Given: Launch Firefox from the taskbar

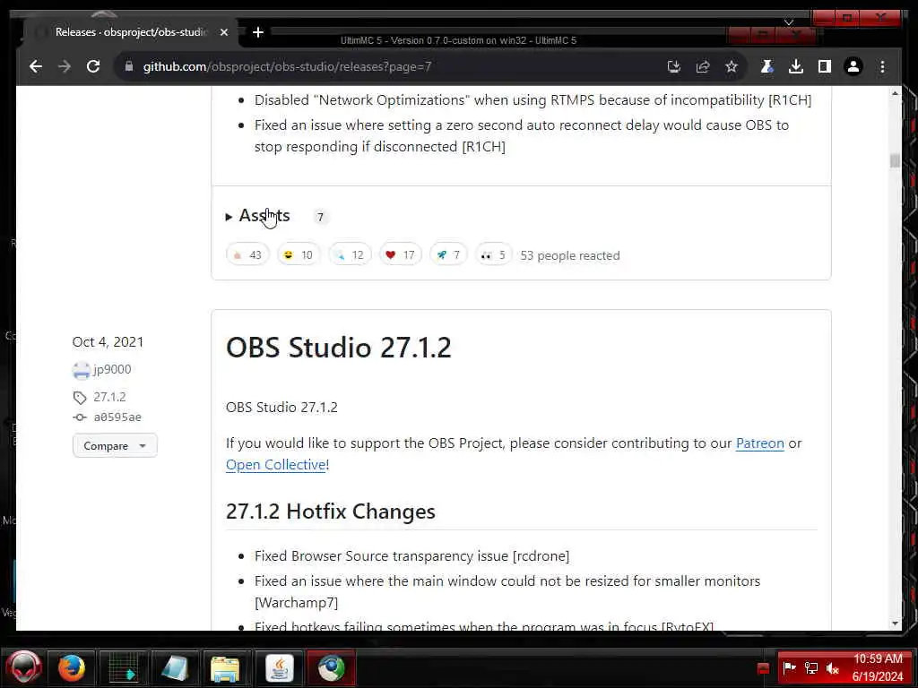Looking at the screenshot, I should (72, 667).
